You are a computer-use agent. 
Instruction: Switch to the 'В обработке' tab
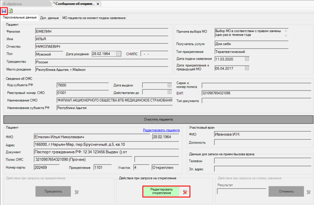coord(24,4)
